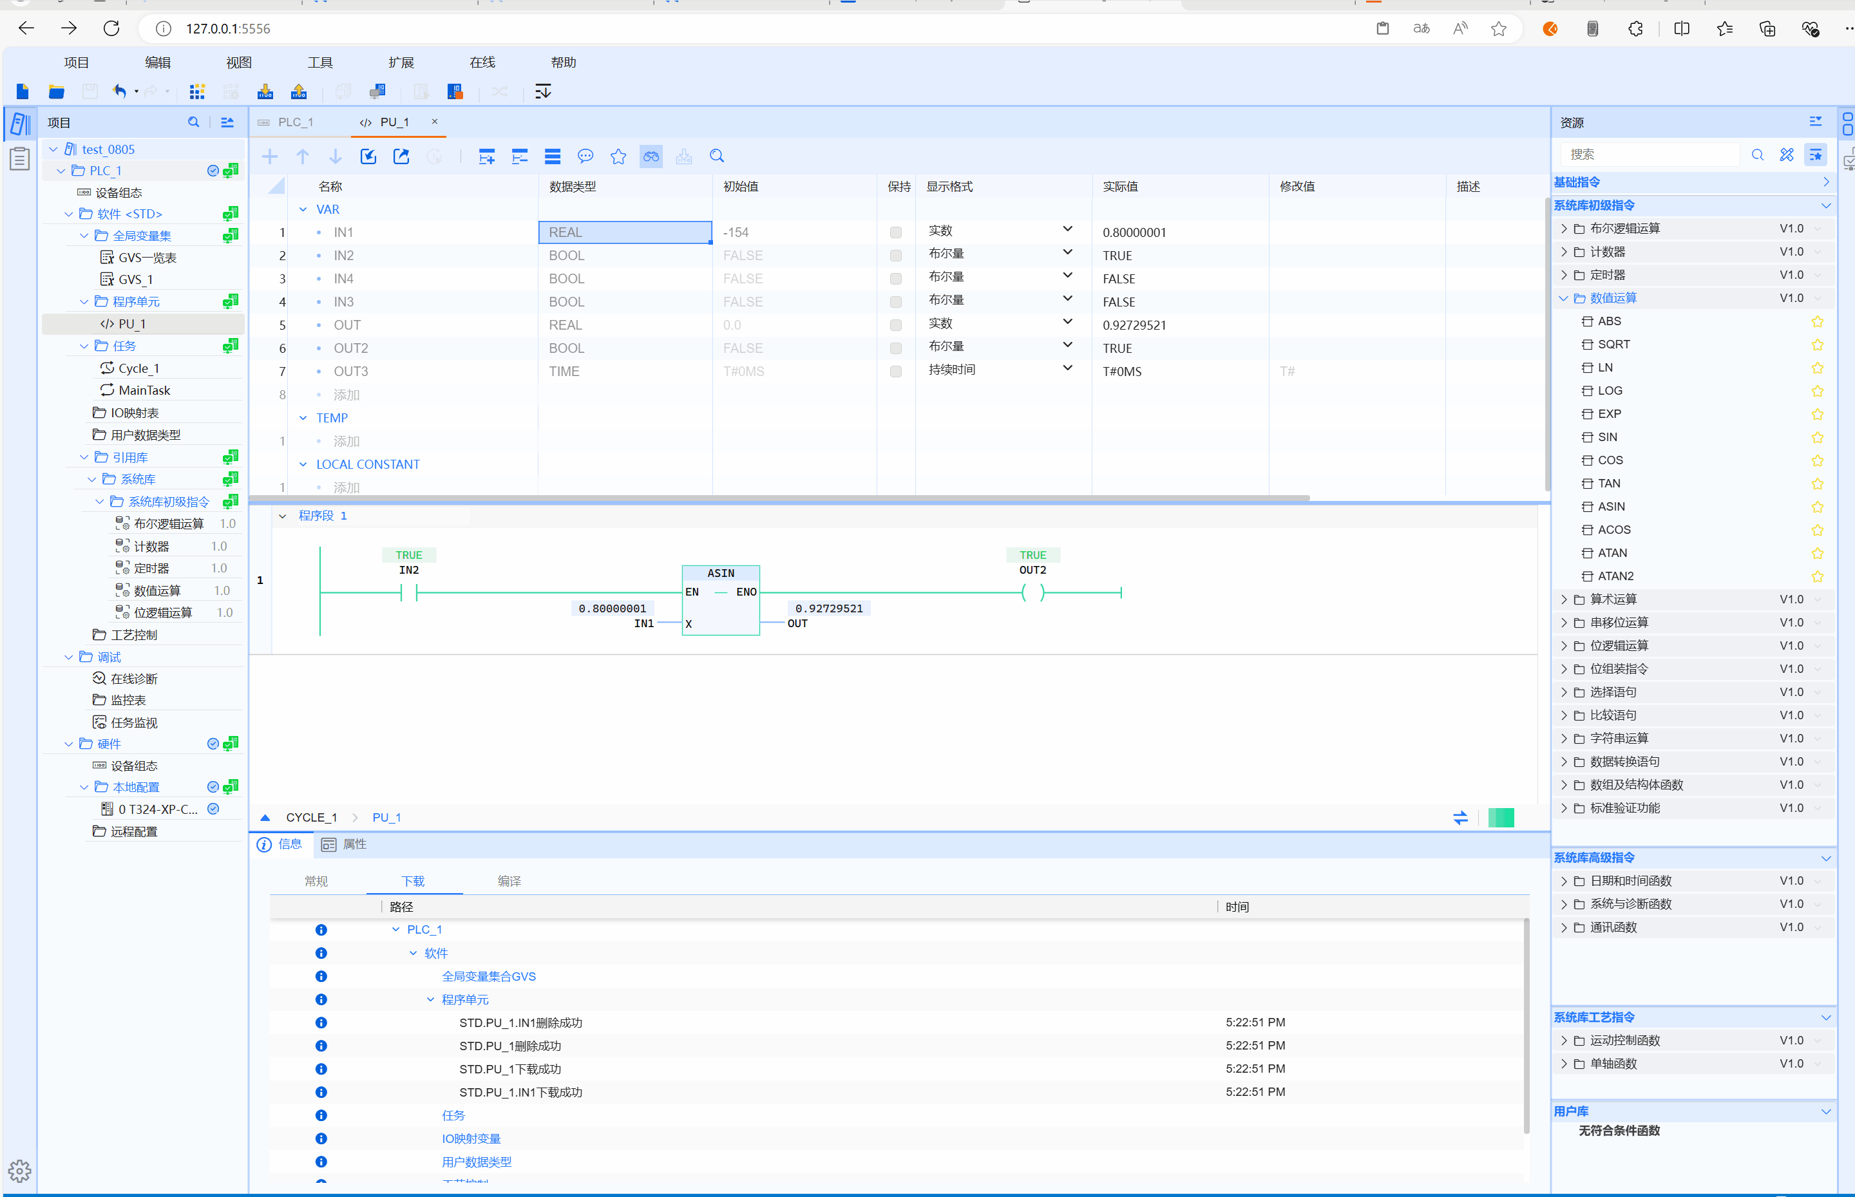This screenshot has width=1855, height=1197.
Task: Expand the 算术运算 library folder
Action: click(1563, 599)
